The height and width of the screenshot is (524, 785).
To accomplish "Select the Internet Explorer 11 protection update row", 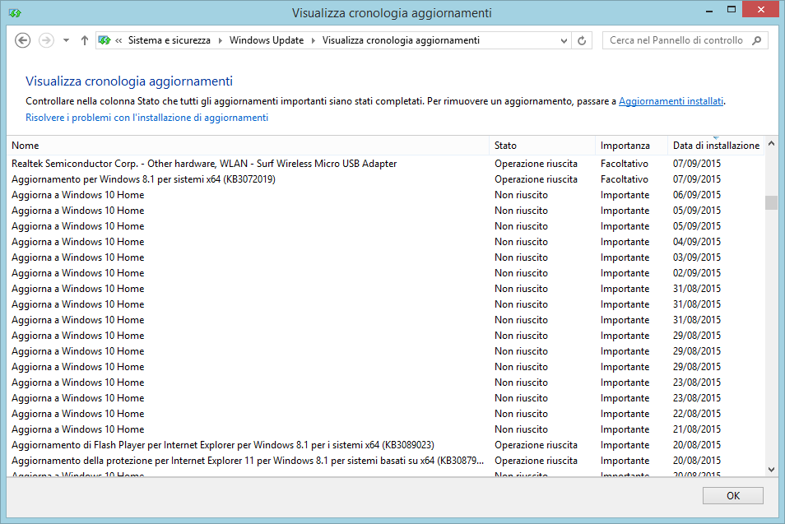I will 385,461.
